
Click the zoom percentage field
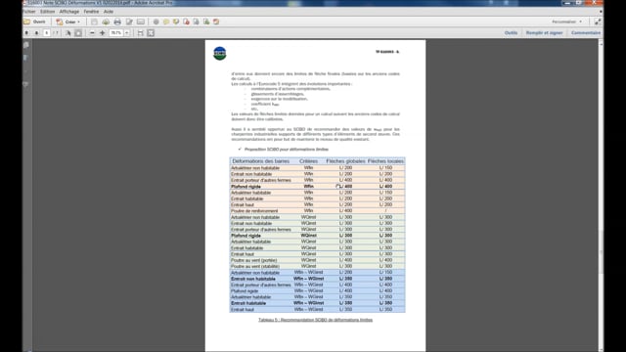click(x=115, y=32)
